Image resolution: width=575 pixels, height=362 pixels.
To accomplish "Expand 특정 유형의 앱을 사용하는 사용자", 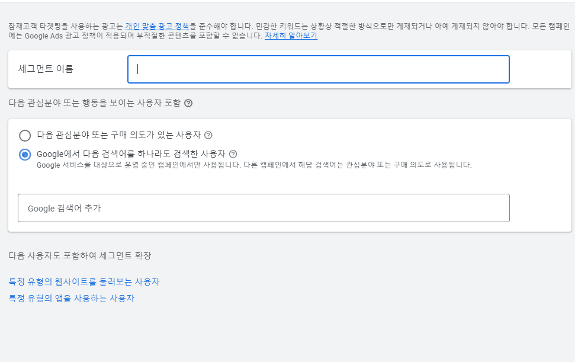I will pyautogui.click(x=72, y=298).
